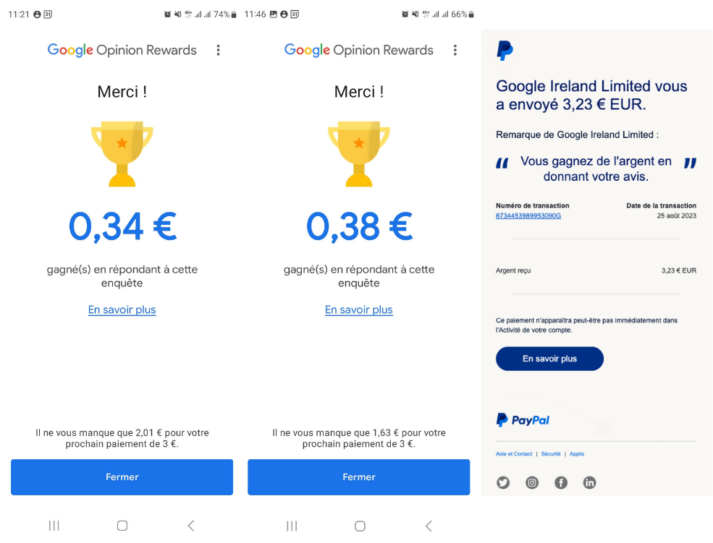Viewport: 713px width, 543px height.
Task: Open the Aide et Contact footer link
Action: tap(514, 454)
